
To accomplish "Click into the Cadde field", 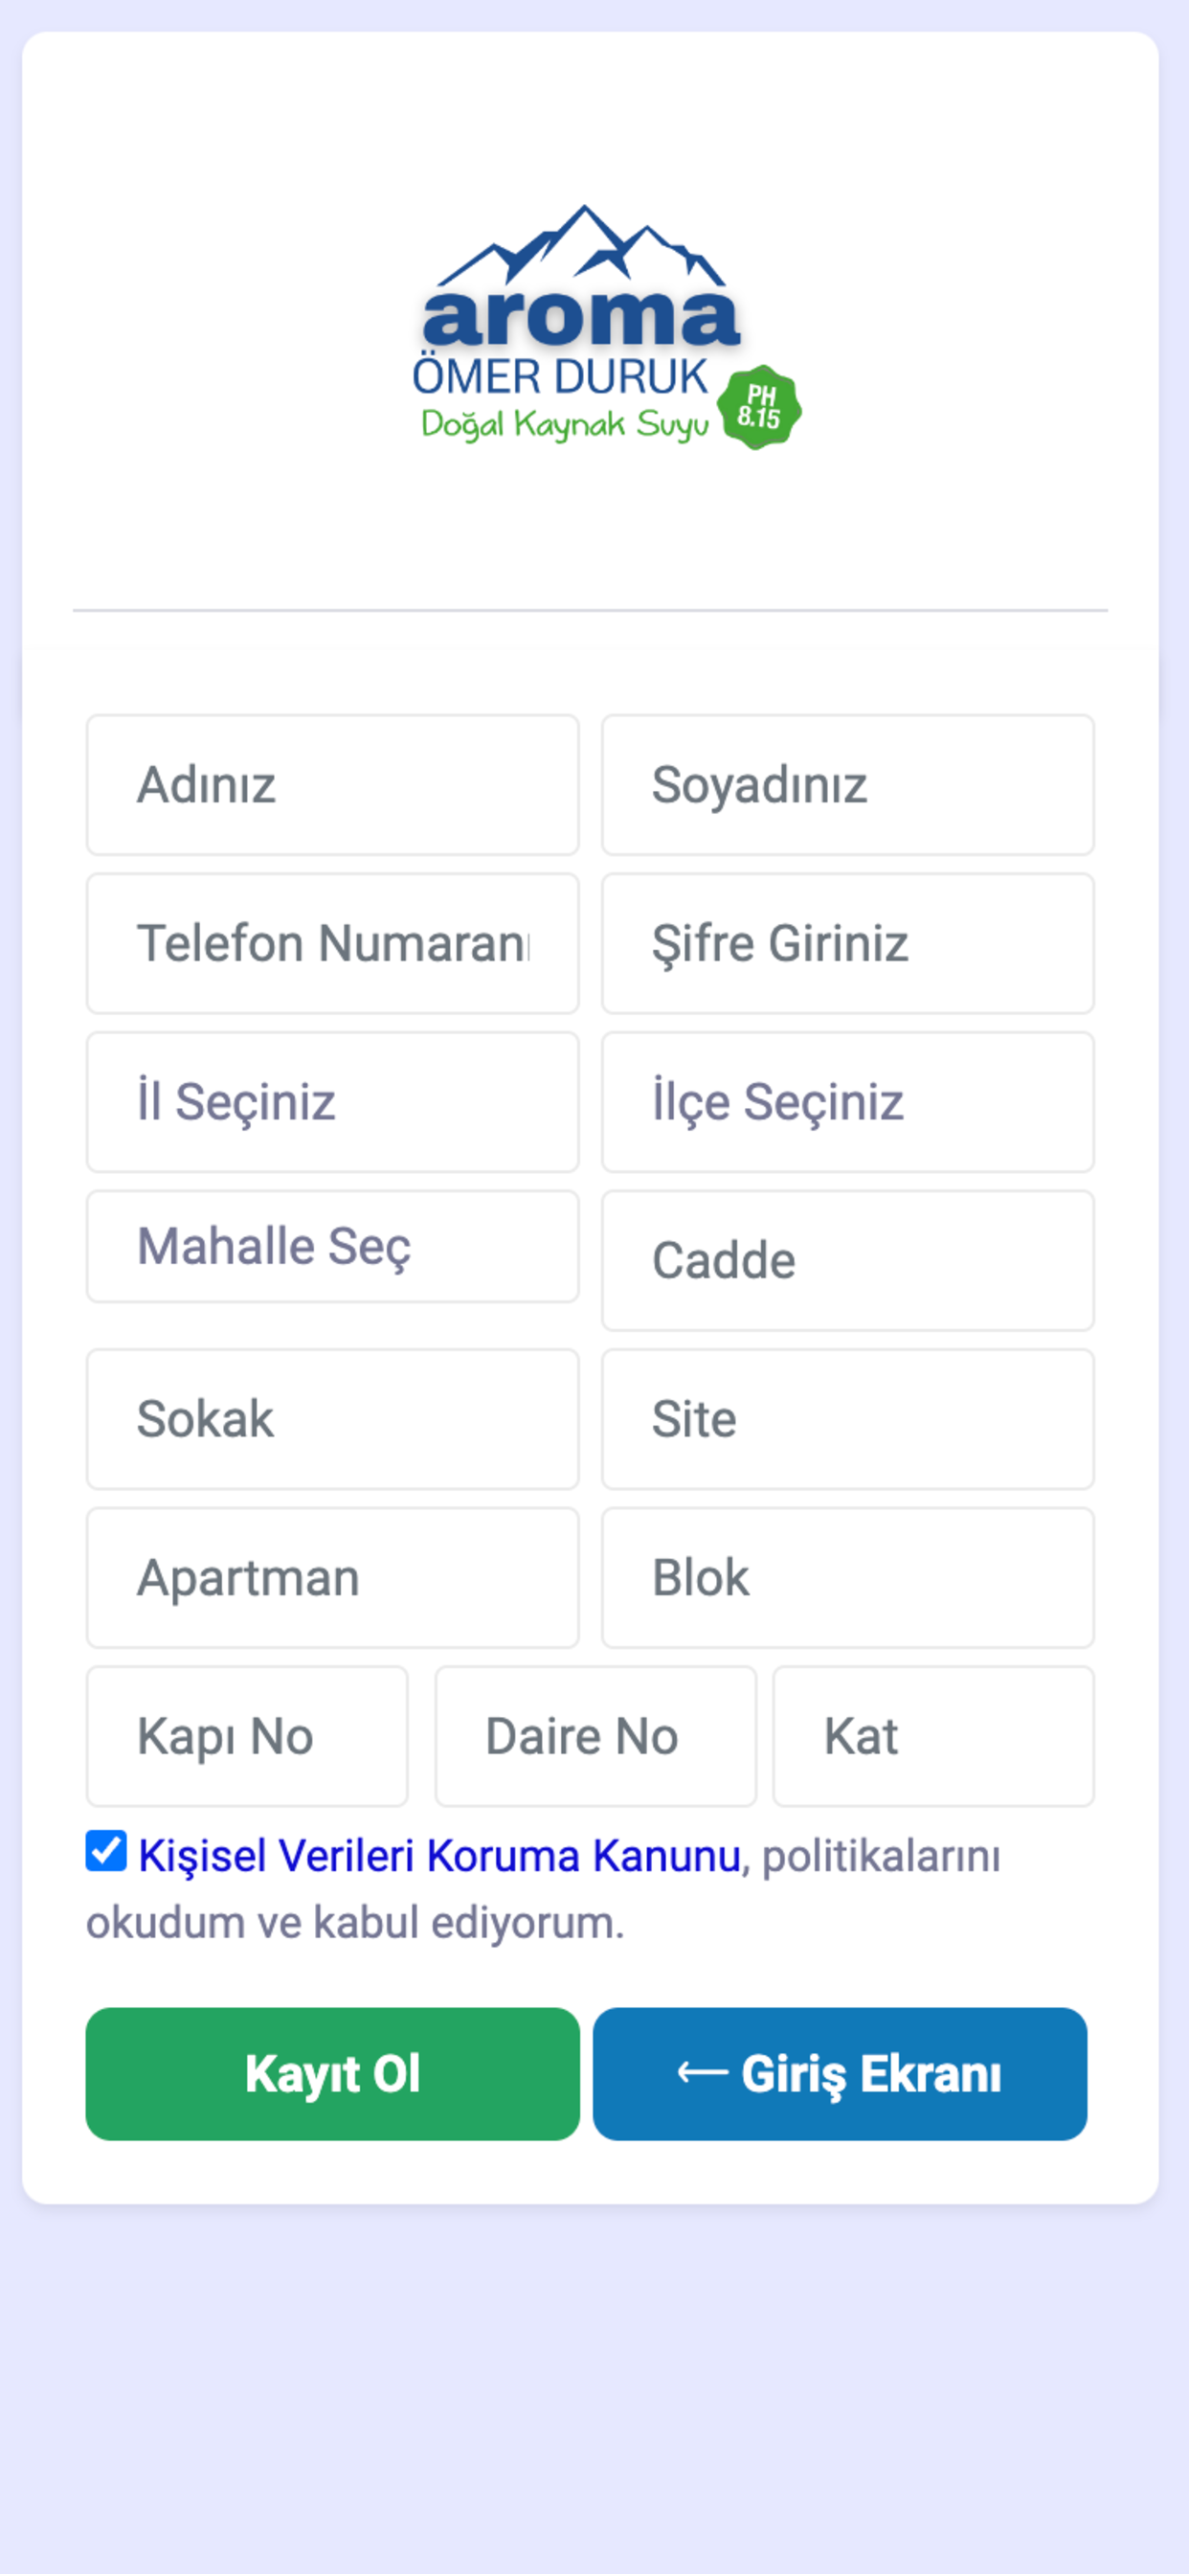I will pyautogui.click(x=847, y=1260).
